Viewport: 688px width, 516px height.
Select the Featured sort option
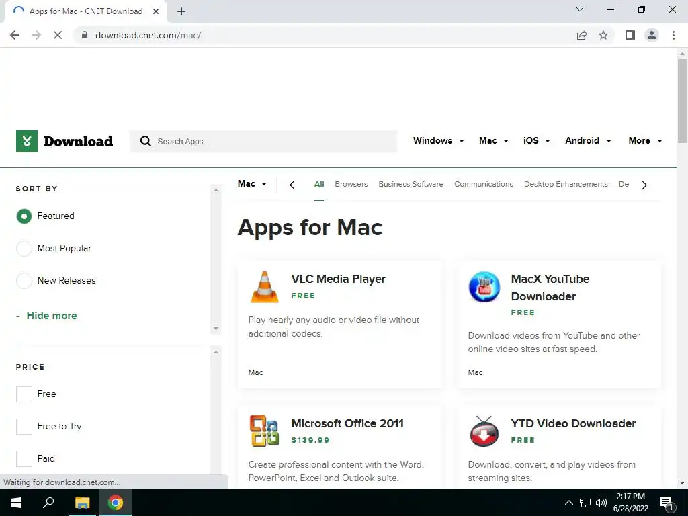24,216
